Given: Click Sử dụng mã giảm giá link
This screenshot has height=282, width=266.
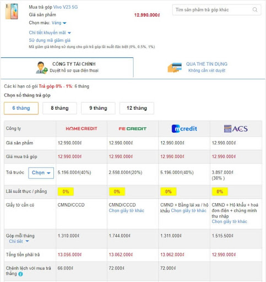Looking at the screenshot, I should (x=50, y=40).
